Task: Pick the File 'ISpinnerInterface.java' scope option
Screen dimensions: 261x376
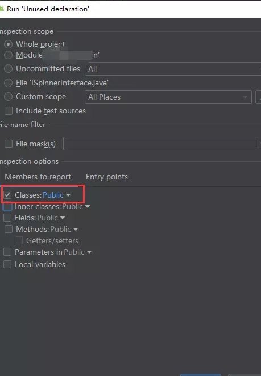Action: click(8, 83)
